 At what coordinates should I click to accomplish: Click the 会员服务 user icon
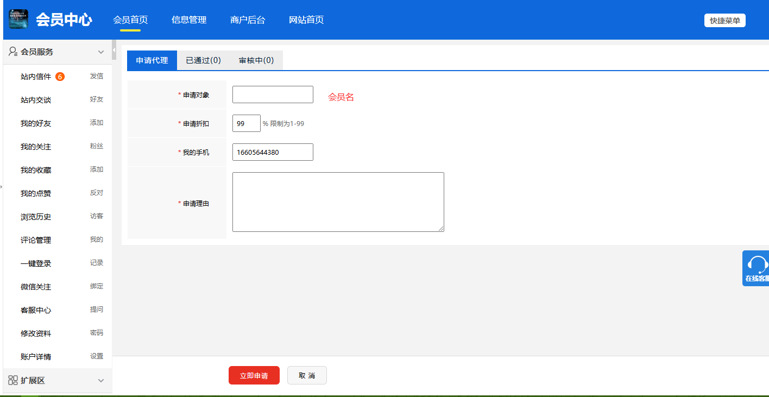coord(13,52)
